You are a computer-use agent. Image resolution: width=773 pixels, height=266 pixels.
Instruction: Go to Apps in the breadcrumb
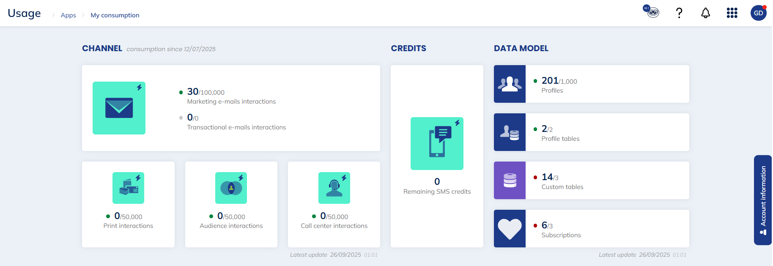(68, 15)
